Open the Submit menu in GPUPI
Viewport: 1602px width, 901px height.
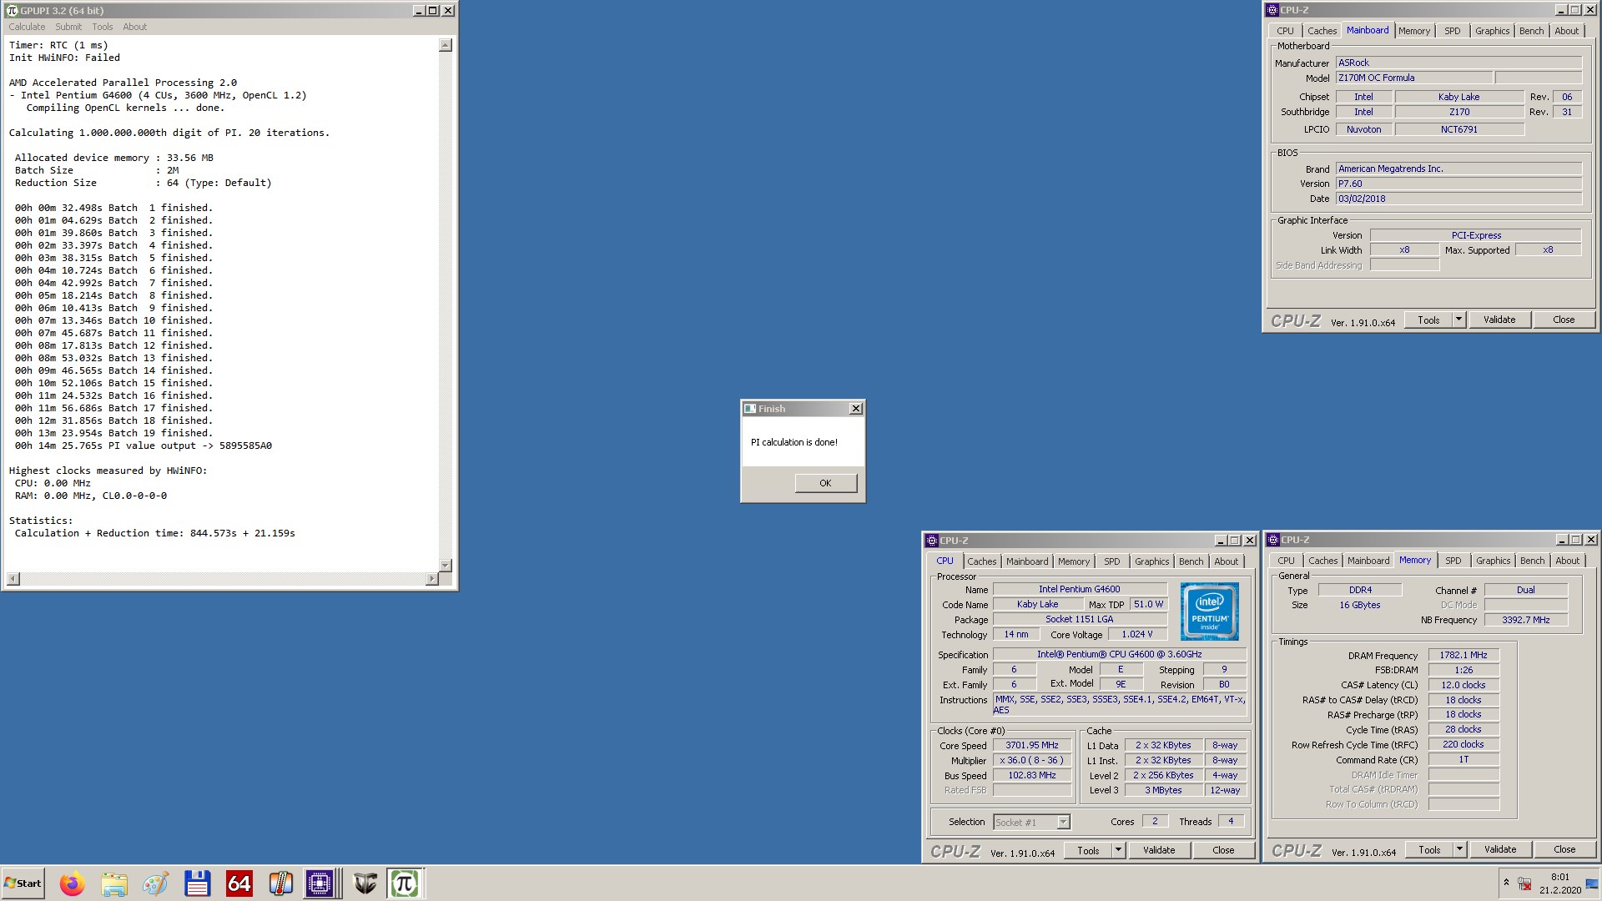68,27
